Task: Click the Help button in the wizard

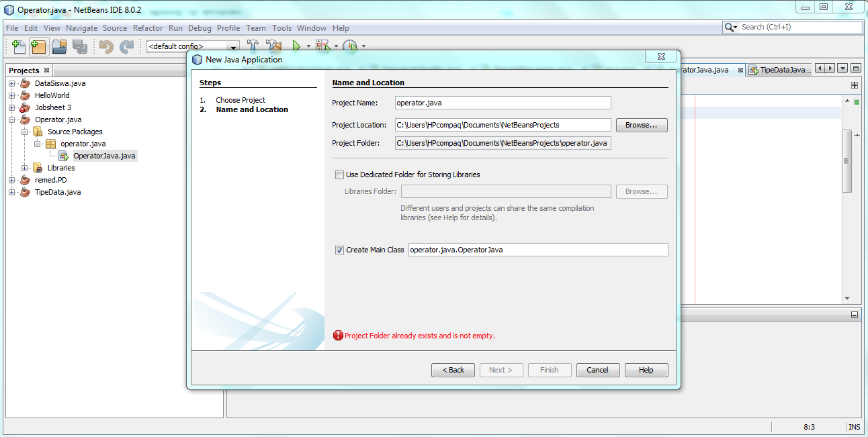Action: (x=646, y=370)
